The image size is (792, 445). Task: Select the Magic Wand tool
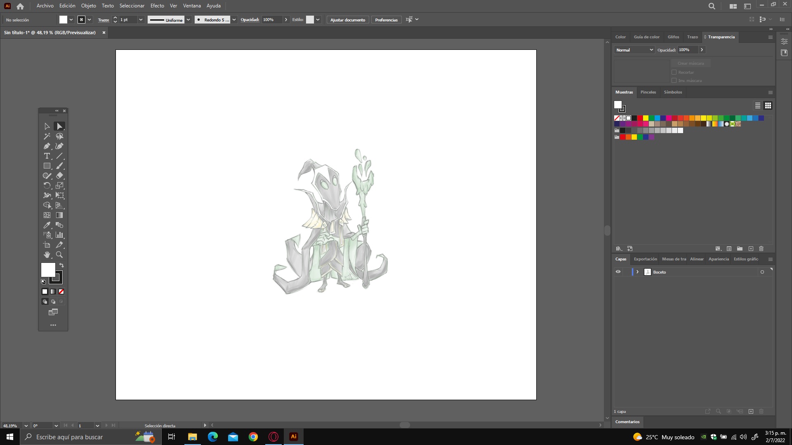point(47,136)
